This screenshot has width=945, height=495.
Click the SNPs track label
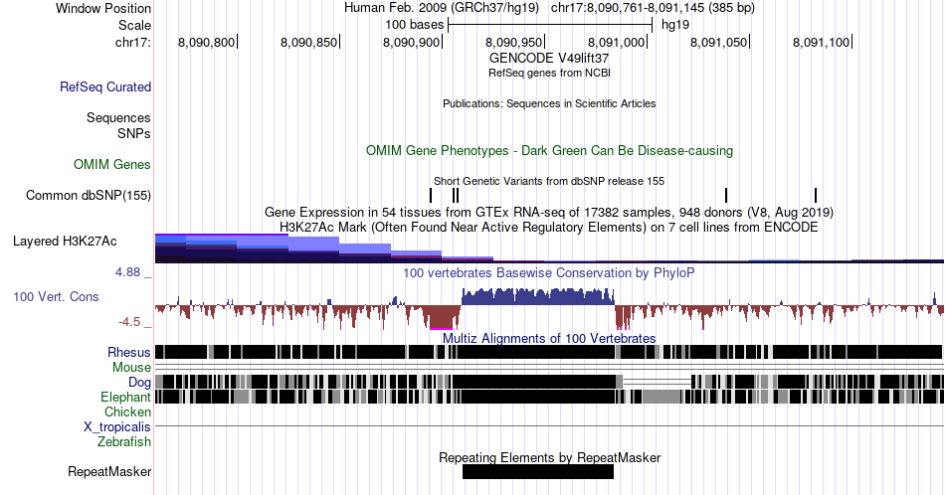point(134,133)
